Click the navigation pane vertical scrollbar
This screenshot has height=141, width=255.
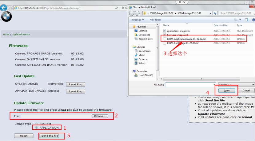157,48
